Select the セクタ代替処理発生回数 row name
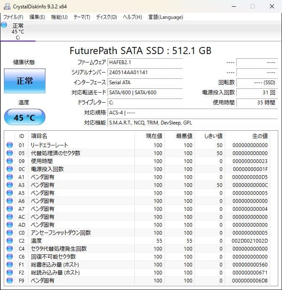The image size is (282, 290). click(59, 249)
